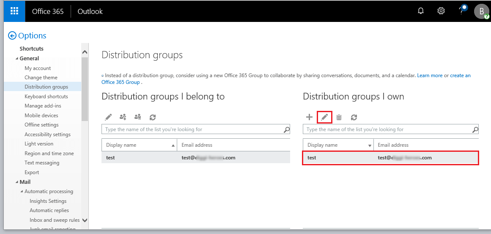Click the join group icon under groups I belong to
Viewport: 491px width, 234px height.
coord(123,117)
